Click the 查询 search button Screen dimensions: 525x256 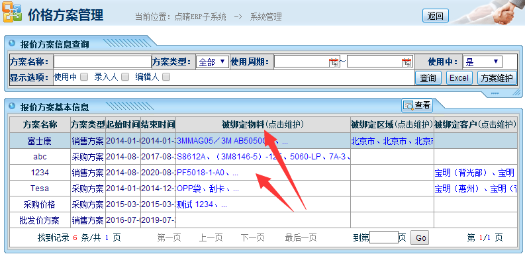(428, 78)
